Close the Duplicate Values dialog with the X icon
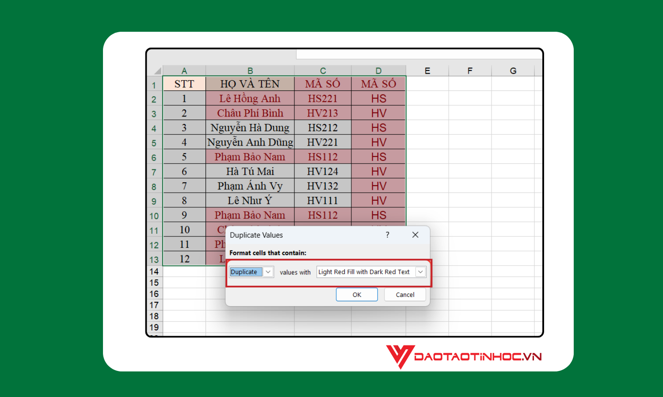Viewport: 663px width, 397px height. [x=415, y=235]
